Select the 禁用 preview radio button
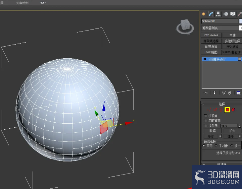The width and height of the screenshot is (242, 189). pyautogui.click(x=204, y=145)
